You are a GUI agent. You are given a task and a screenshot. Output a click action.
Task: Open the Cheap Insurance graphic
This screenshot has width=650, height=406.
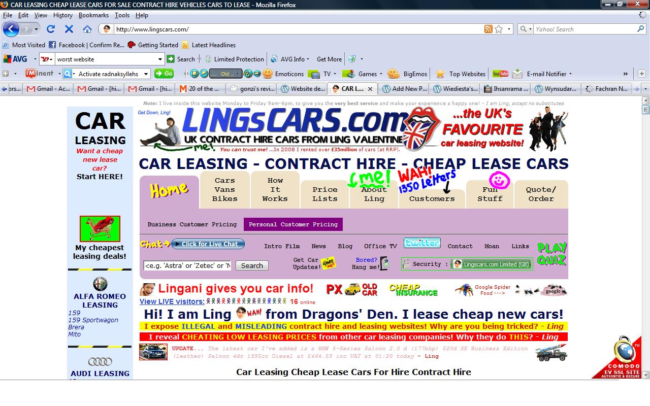point(413,290)
